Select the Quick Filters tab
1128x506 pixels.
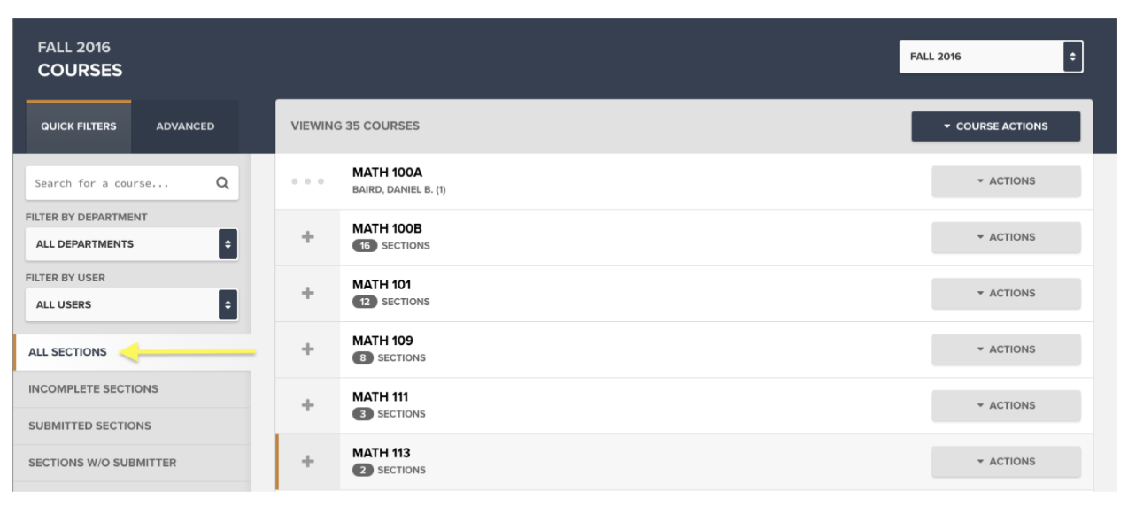(79, 126)
